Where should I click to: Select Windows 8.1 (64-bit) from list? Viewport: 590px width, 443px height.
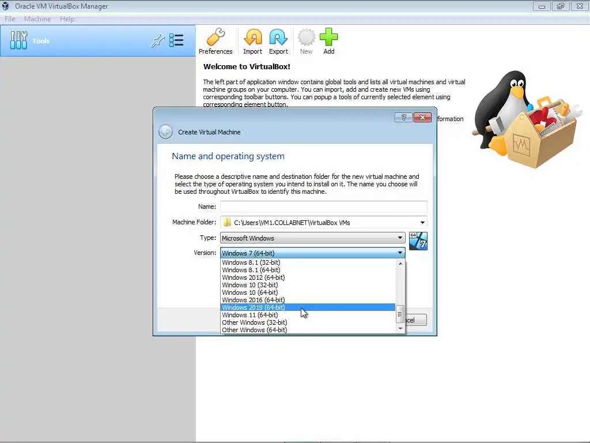click(308, 270)
